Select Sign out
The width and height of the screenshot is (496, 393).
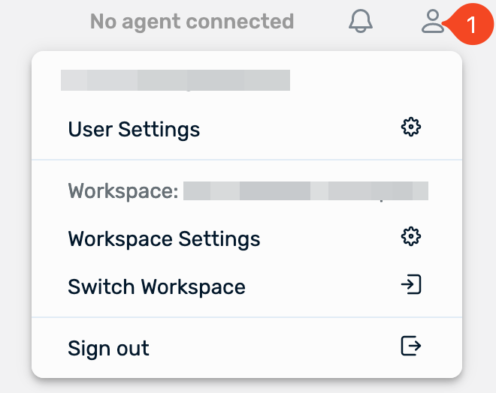click(108, 349)
